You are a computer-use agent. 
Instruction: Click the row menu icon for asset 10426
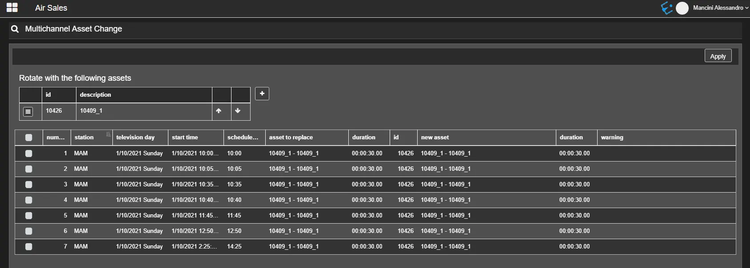tap(28, 111)
